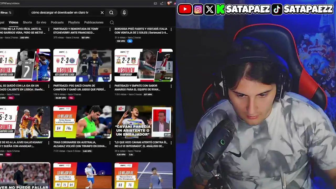Play the 'Cavani parecía un asistente' thumbnail

tap(144, 122)
